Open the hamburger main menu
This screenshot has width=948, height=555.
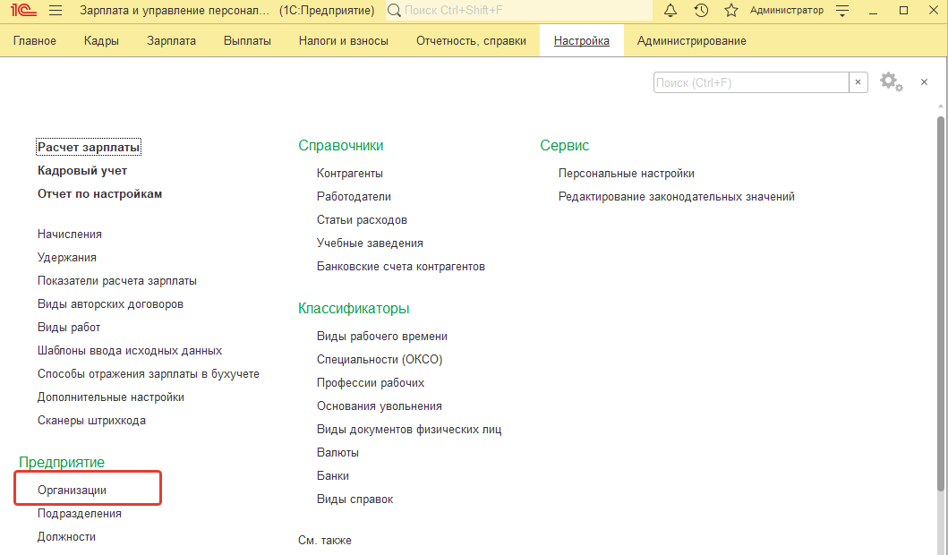point(56,10)
